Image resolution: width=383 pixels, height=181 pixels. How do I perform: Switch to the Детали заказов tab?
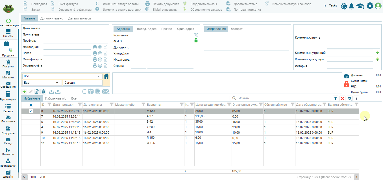coord(79,18)
